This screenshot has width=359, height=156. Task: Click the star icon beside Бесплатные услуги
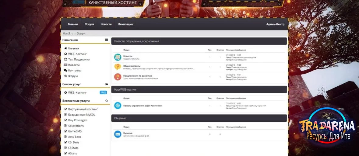(107, 101)
